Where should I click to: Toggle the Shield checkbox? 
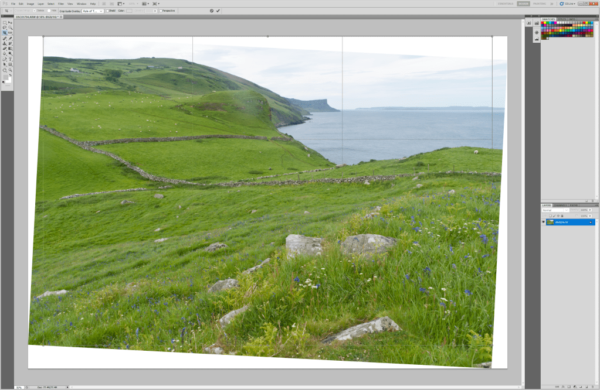click(107, 11)
